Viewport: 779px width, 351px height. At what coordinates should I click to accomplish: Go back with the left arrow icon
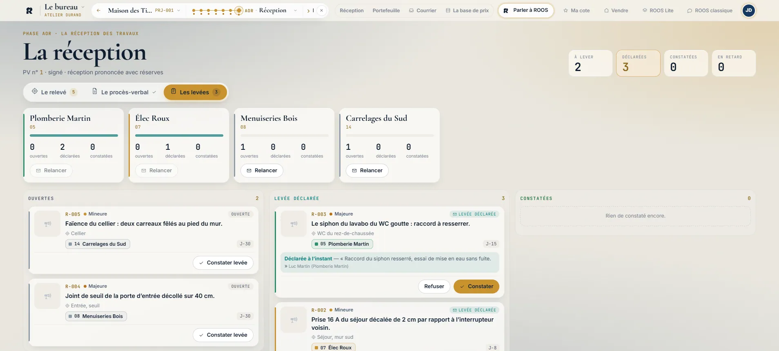point(98,11)
